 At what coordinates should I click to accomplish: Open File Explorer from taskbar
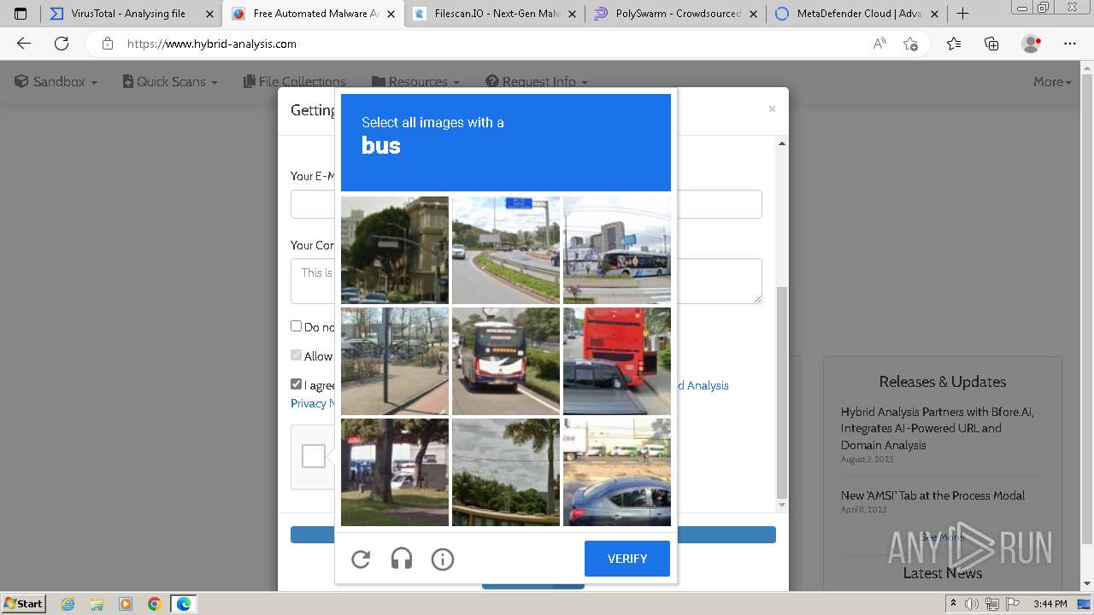coord(97,604)
